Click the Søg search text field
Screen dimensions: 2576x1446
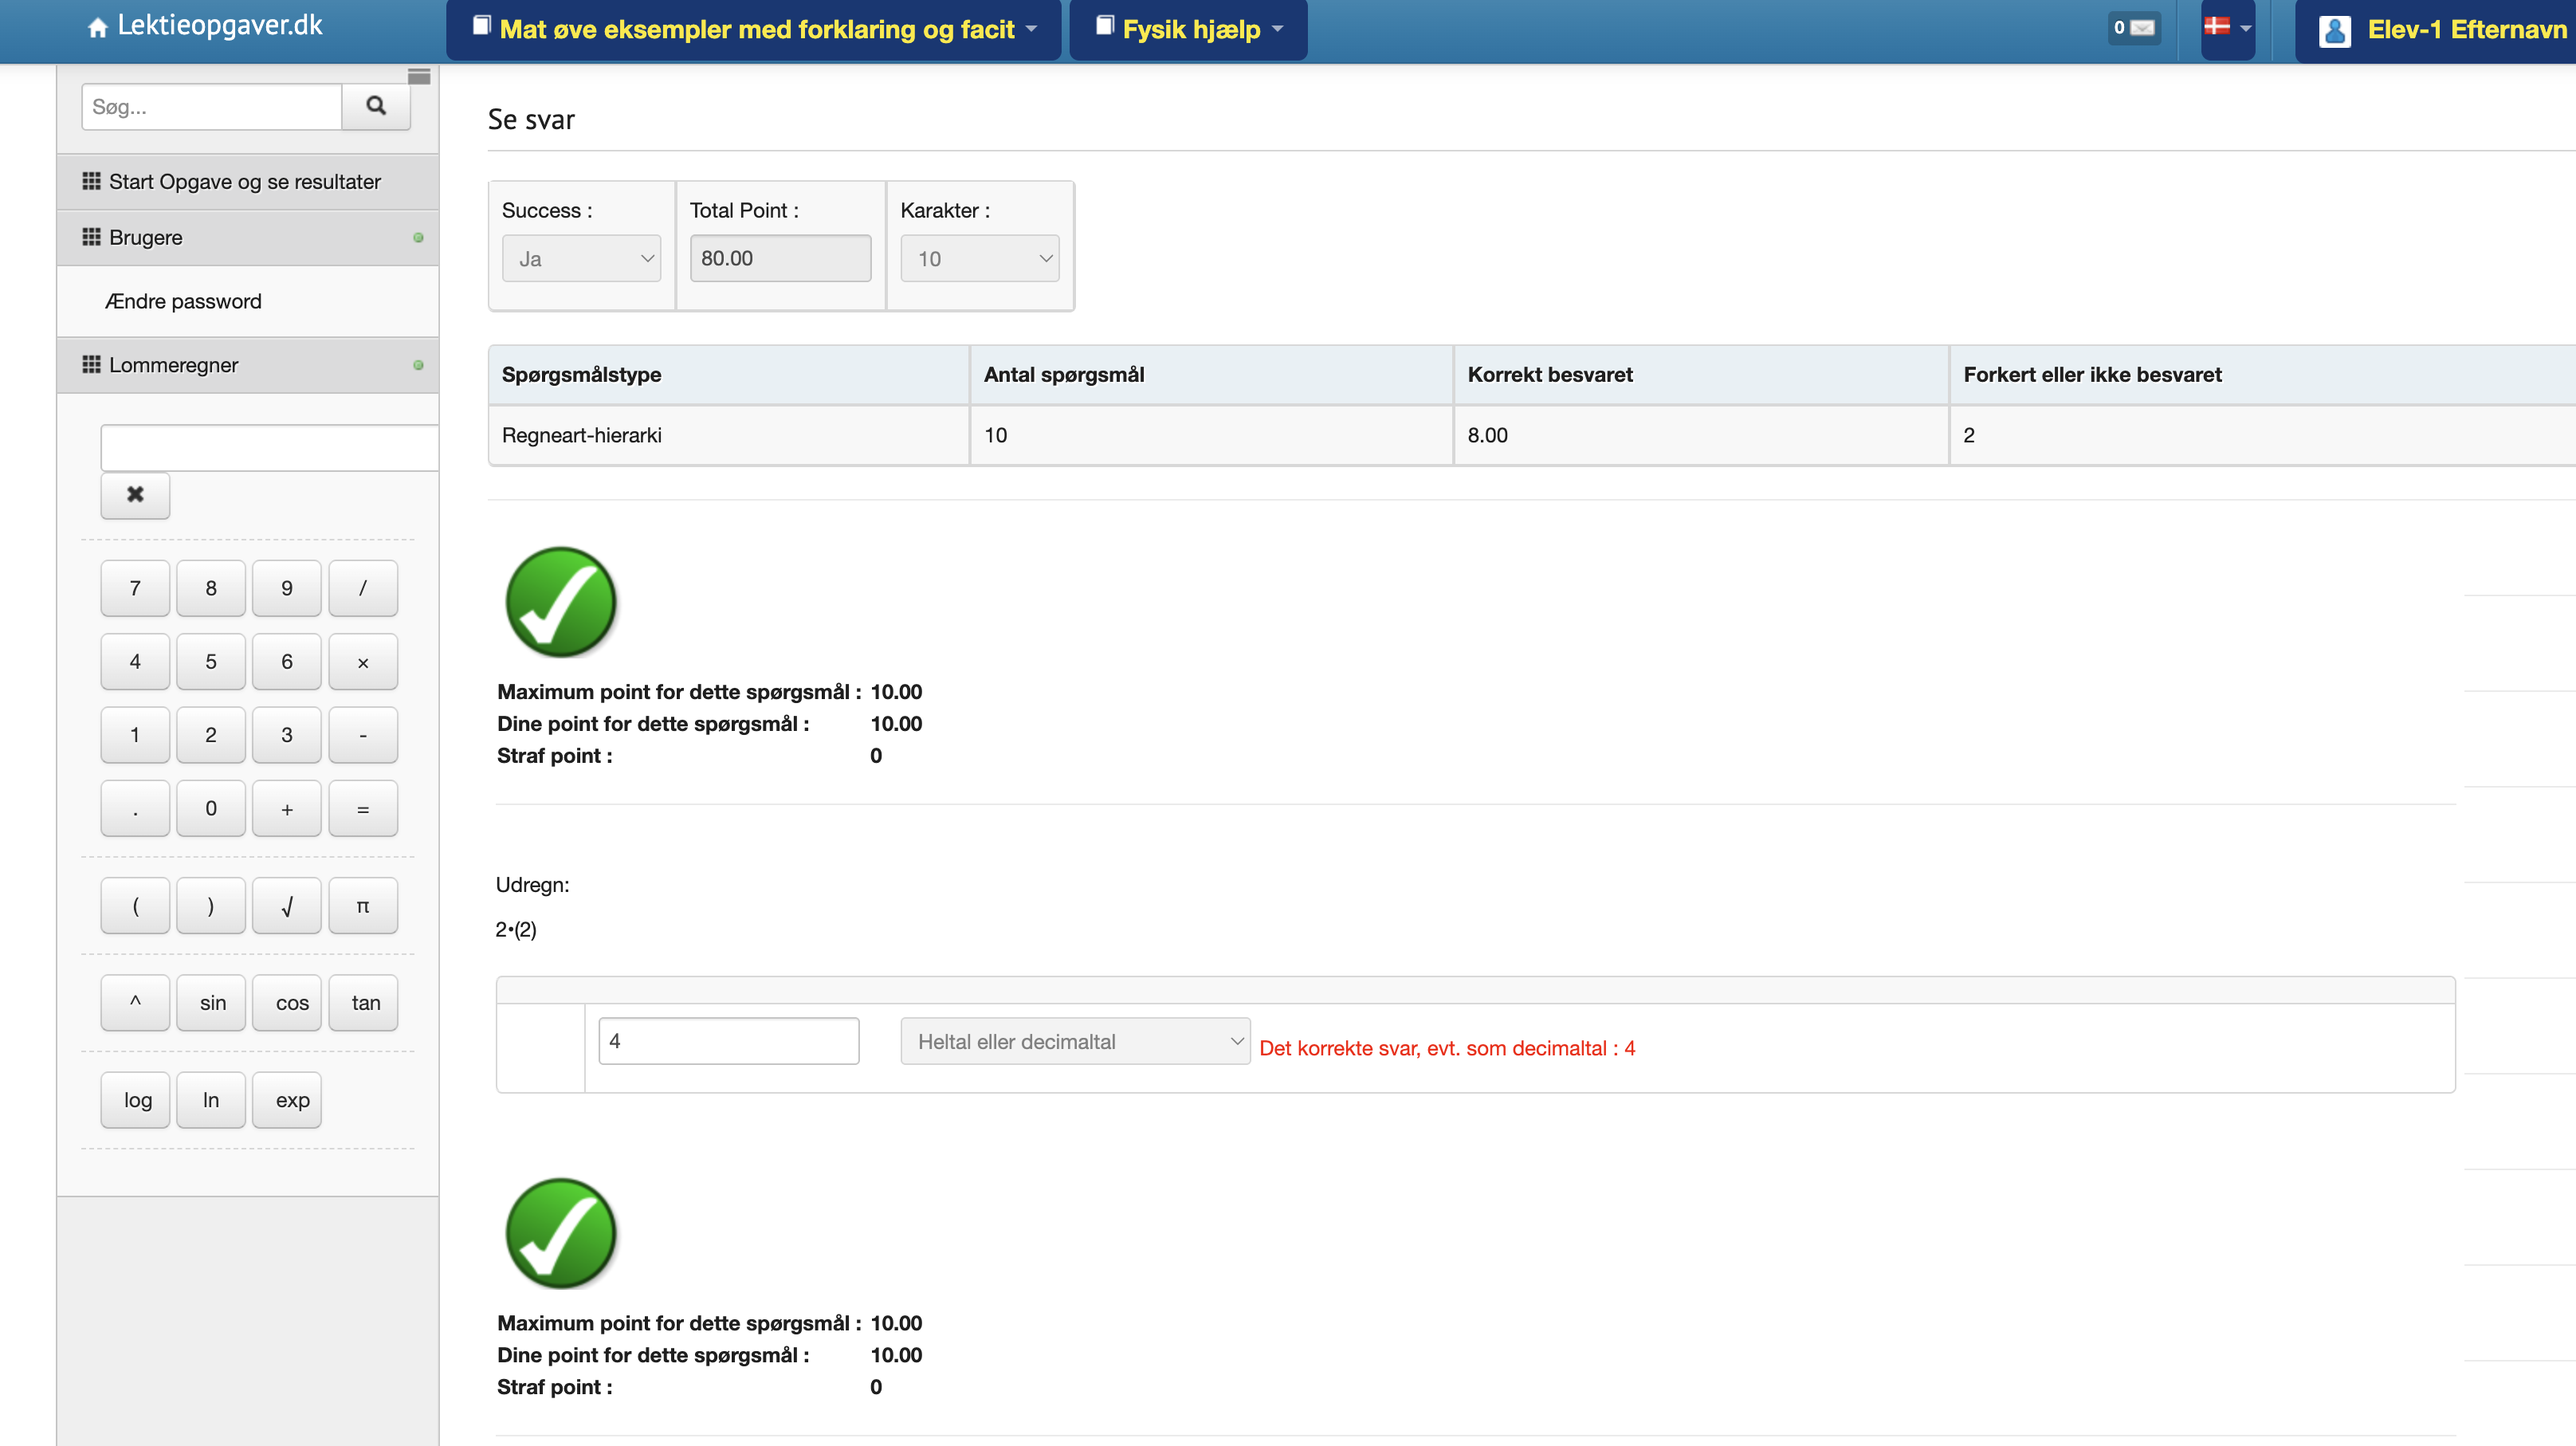[212, 107]
